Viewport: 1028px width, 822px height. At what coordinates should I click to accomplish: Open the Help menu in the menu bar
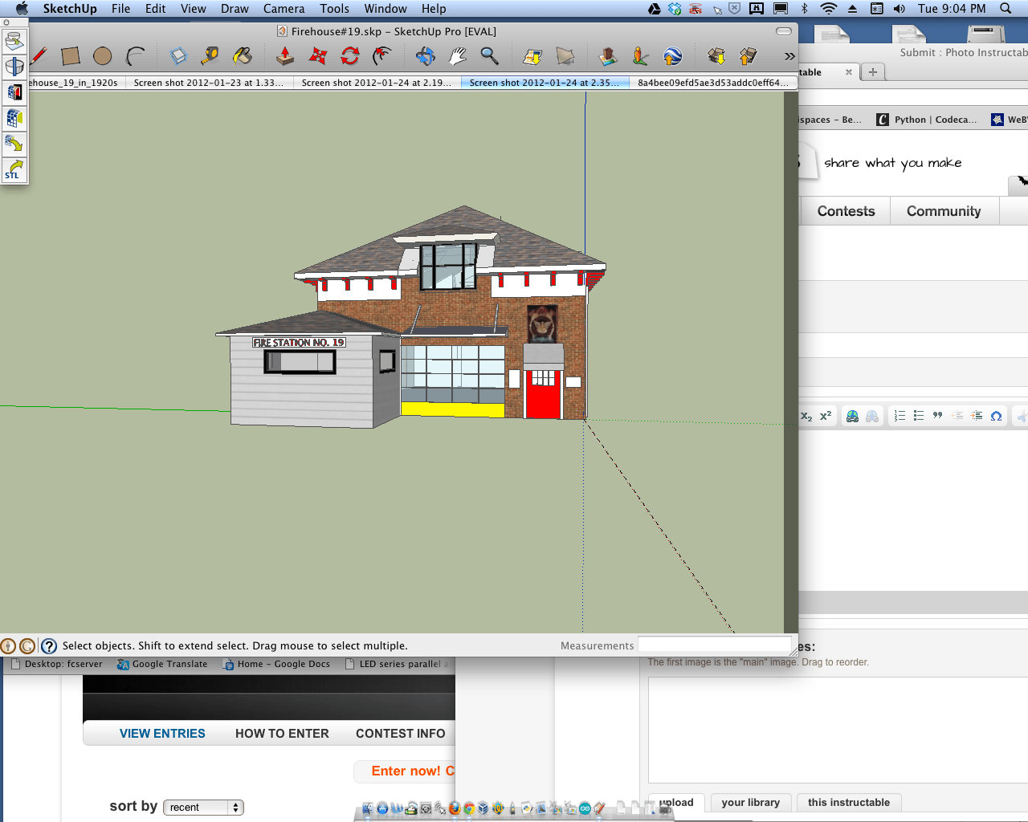(434, 9)
